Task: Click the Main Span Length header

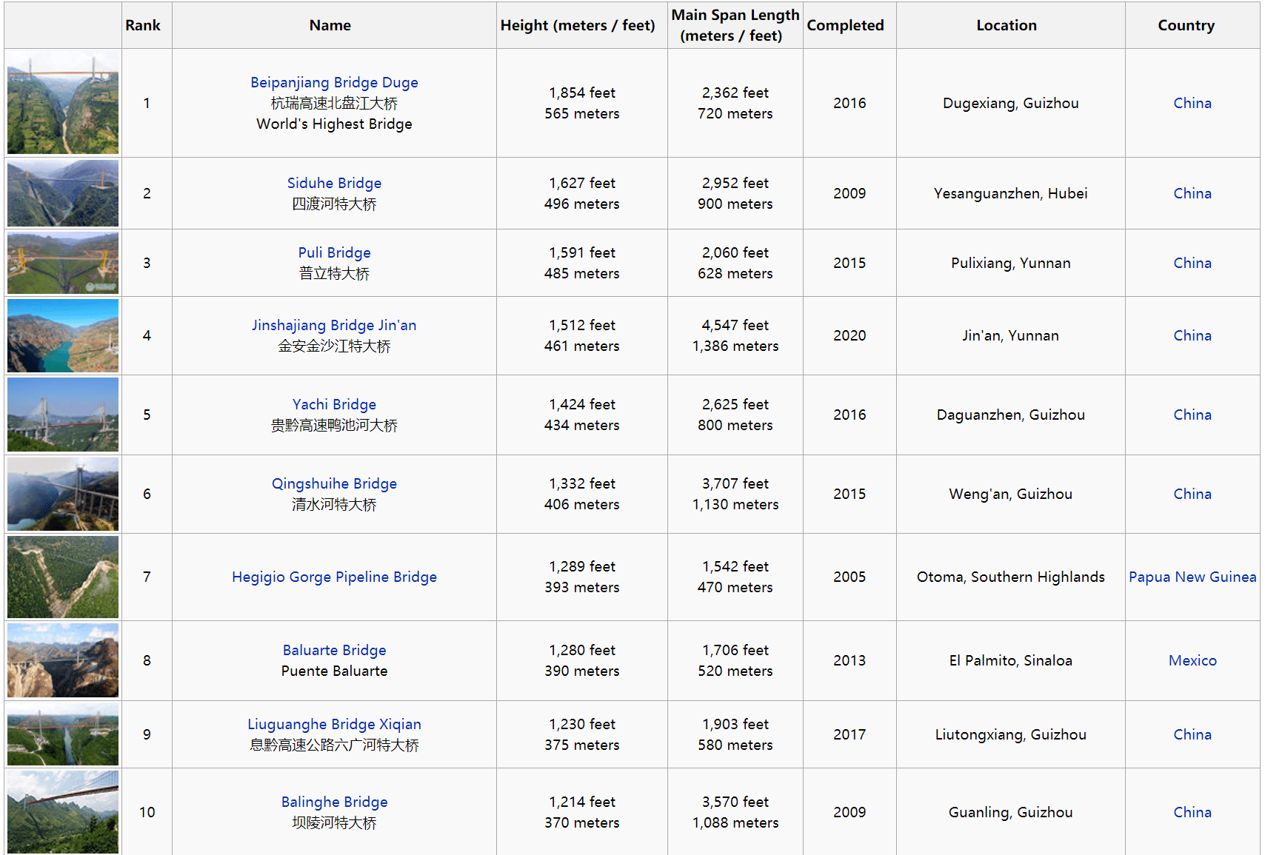Action: pyautogui.click(x=735, y=25)
